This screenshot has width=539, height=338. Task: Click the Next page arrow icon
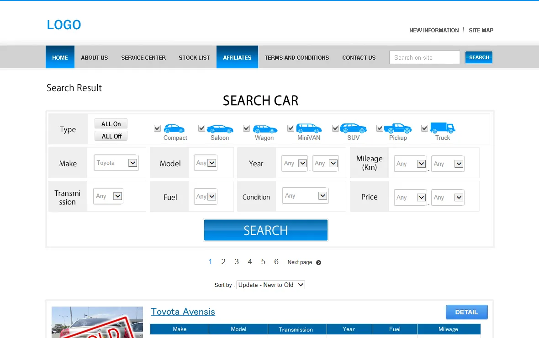tap(319, 262)
